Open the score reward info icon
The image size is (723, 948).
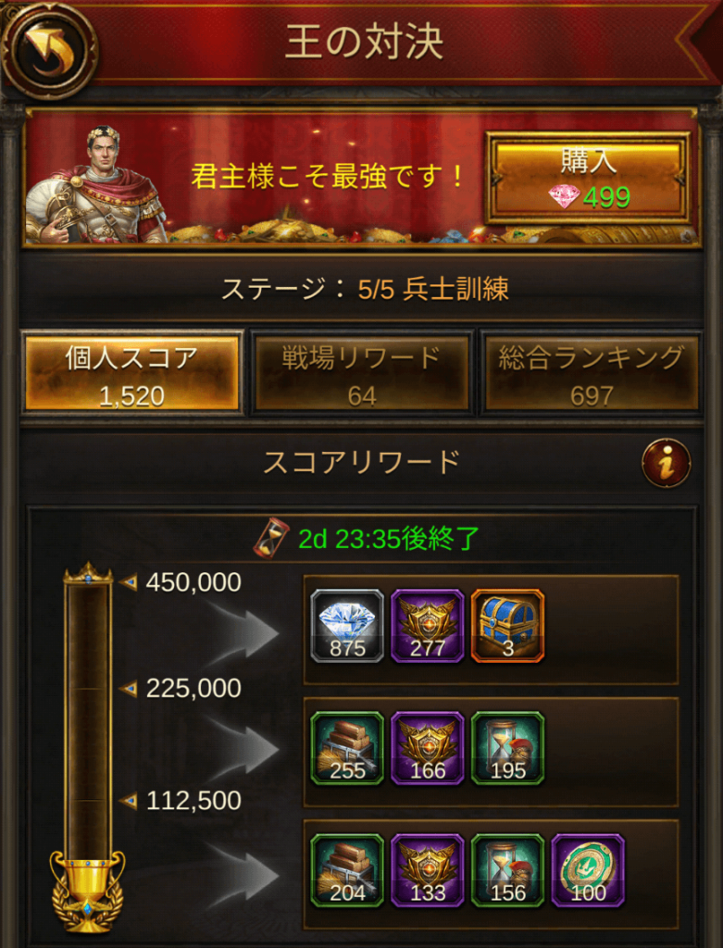point(667,463)
